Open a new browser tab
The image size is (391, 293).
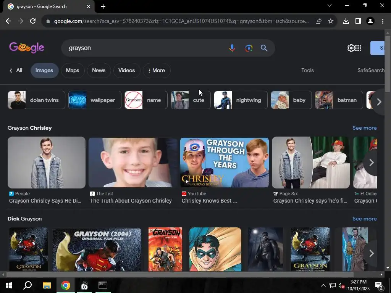pyautogui.click(x=103, y=6)
